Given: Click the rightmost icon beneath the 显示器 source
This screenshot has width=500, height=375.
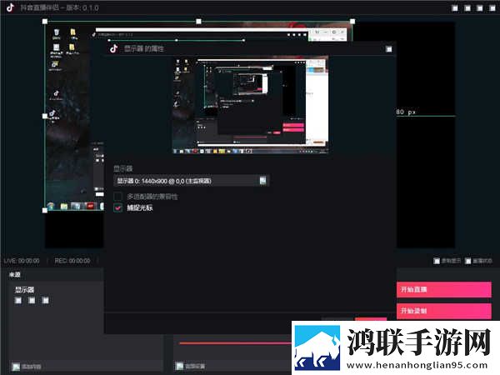Looking at the screenshot, I should pos(45,300).
